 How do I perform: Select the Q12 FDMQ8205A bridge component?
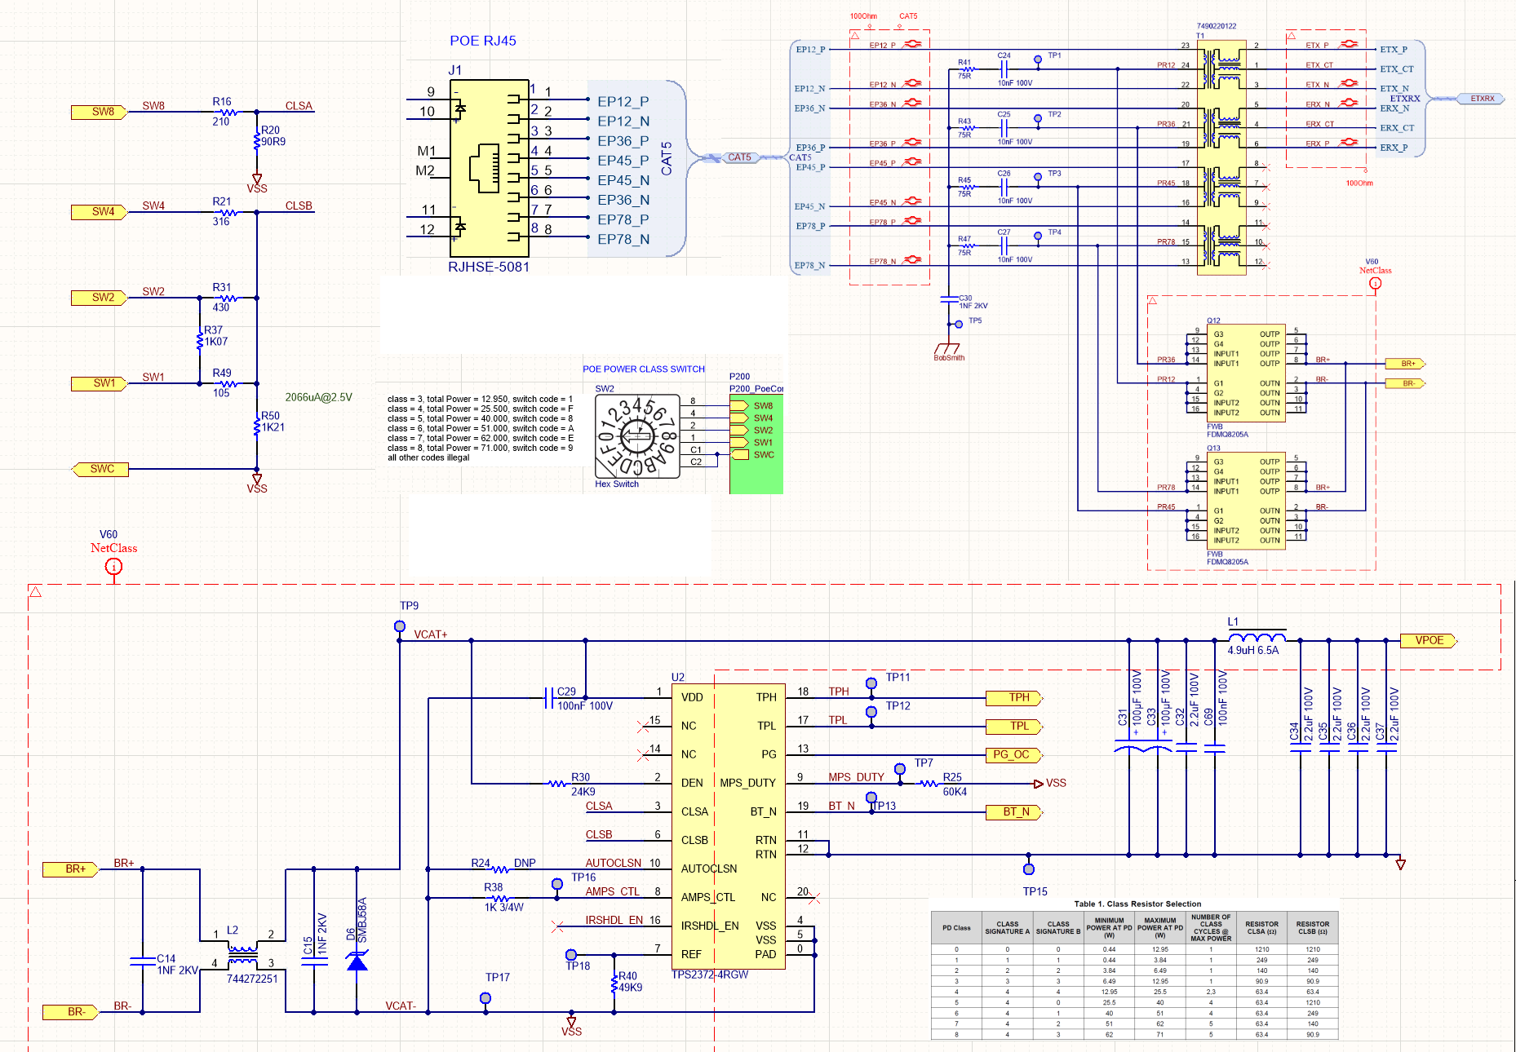click(x=1247, y=373)
